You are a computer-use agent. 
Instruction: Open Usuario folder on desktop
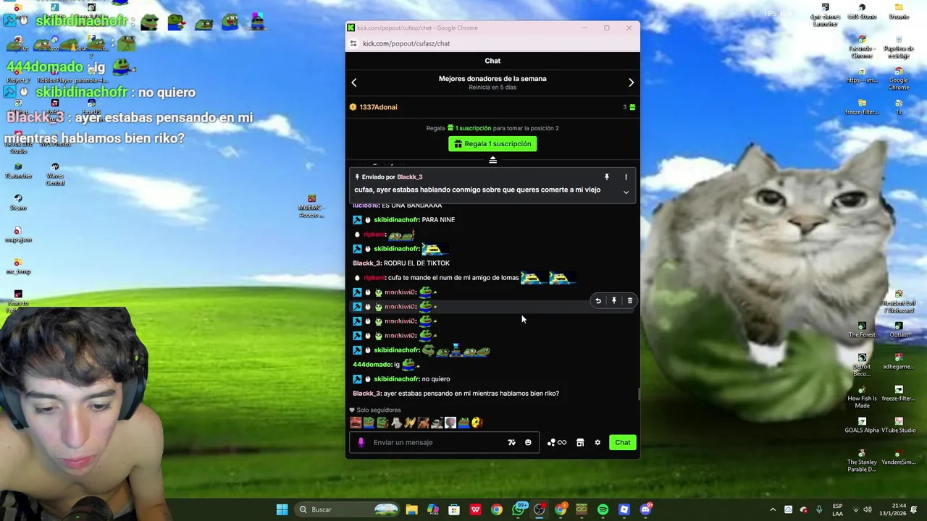pos(899,12)
